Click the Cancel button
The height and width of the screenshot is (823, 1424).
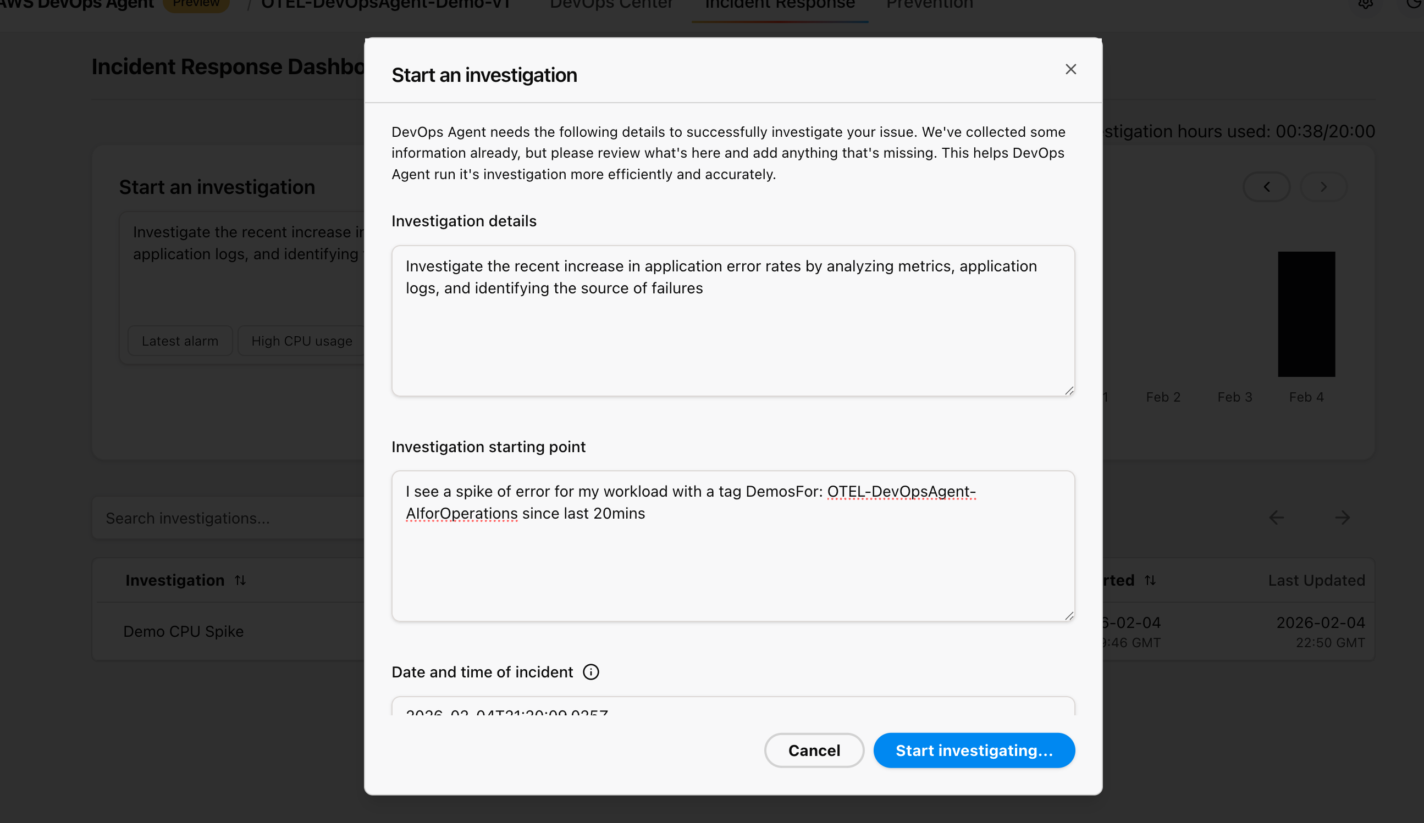click(x=814, y=750)
